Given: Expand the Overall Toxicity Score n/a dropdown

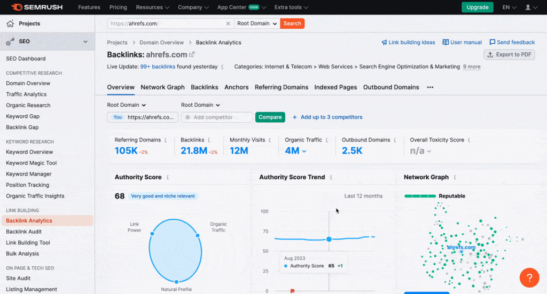Looking at the screenshot, I should tap(420, 151).
